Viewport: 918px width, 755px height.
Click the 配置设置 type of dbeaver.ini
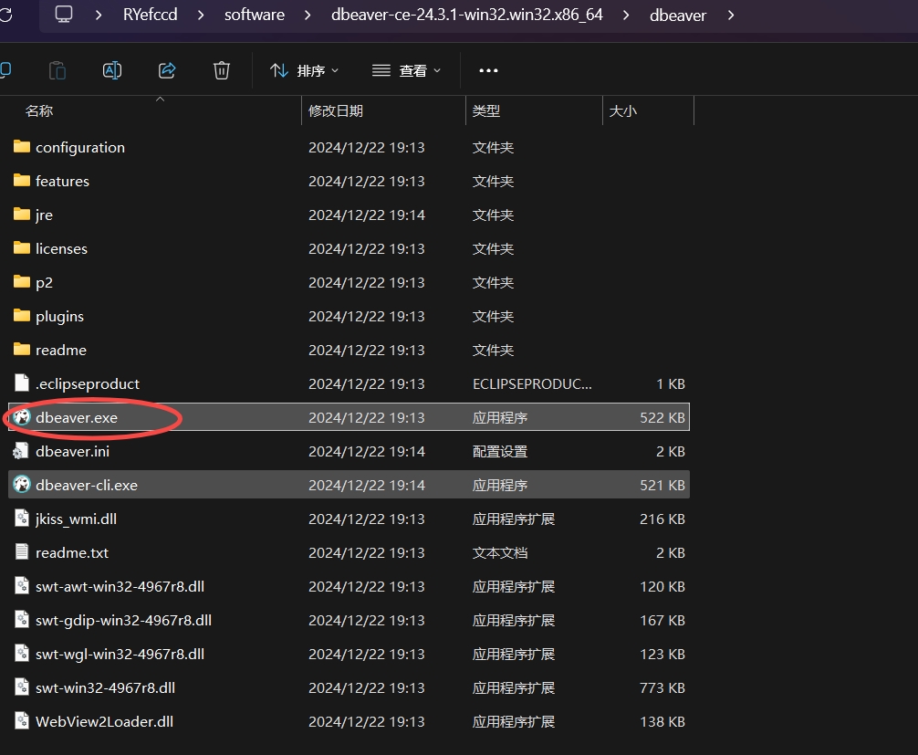pos(500,452)
